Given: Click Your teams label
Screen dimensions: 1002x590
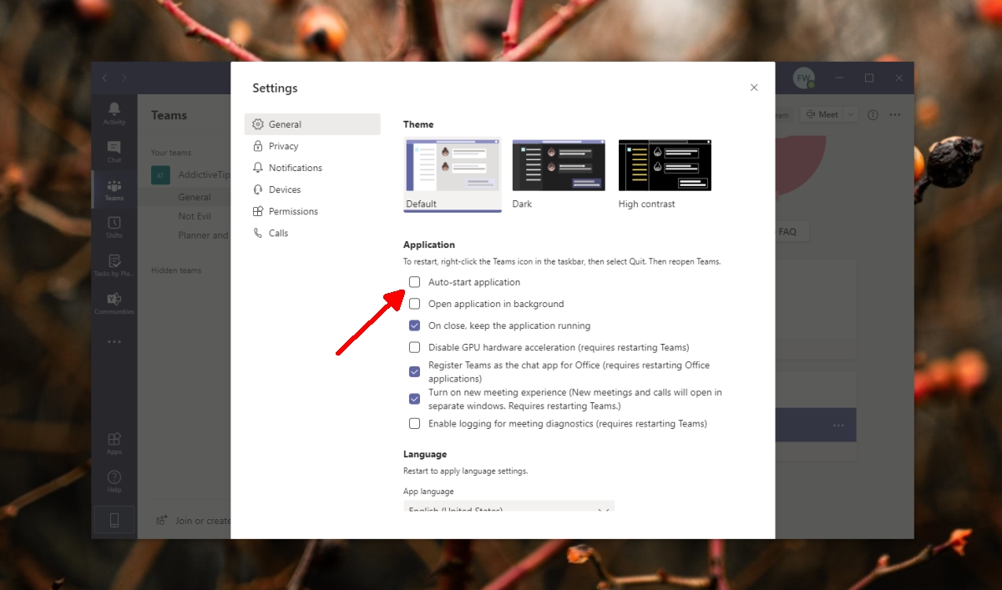Looking at the screenshot, I should (x=171, y=153).
